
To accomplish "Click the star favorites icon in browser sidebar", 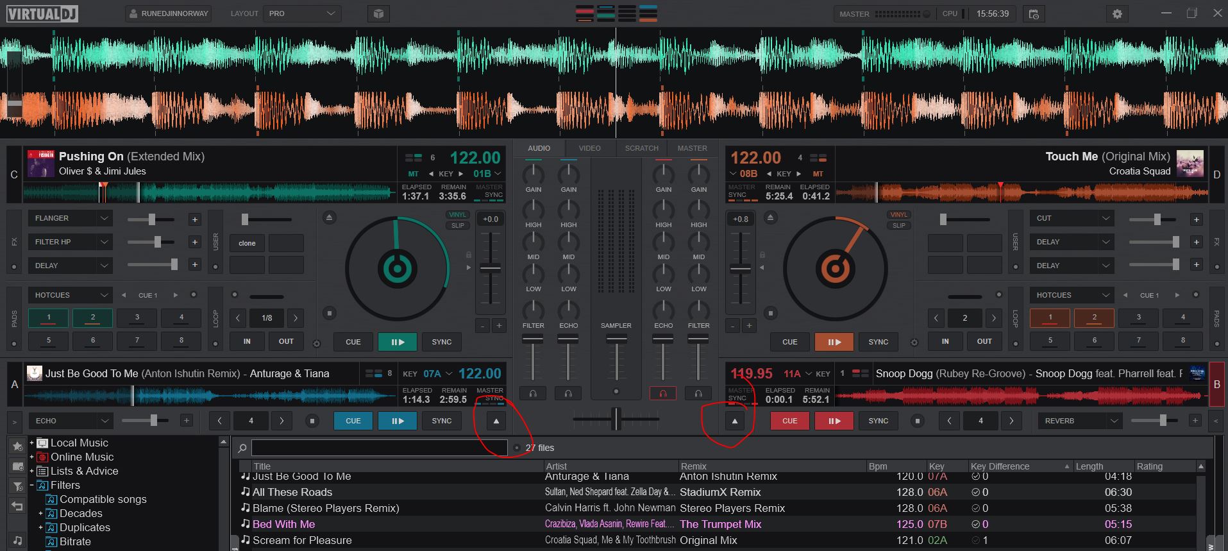I will pyautogui.click(x=17, y=446).
